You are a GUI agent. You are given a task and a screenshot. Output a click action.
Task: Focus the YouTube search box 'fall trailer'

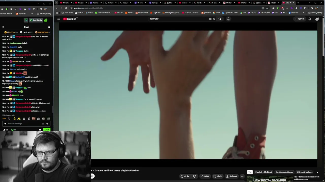tap(178, 19)
